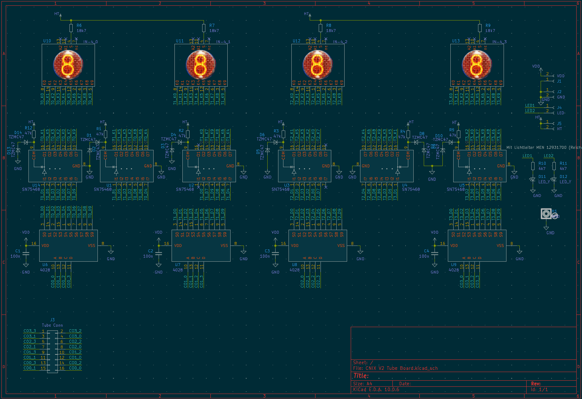Select the U5 SN75468 driver IC body
The height and width of the screenshot is (399, 582).
click(x=480, y=166)
